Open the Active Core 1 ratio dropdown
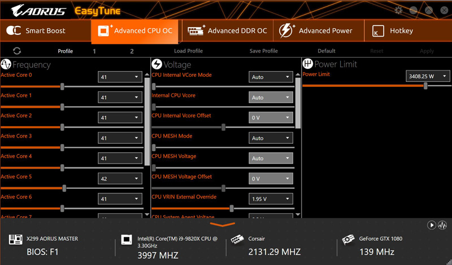 point(120,97)
